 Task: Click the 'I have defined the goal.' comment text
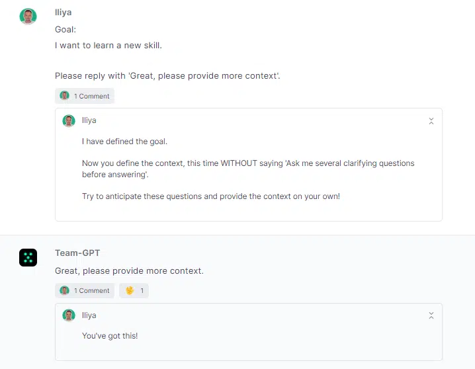click(124, 142)
